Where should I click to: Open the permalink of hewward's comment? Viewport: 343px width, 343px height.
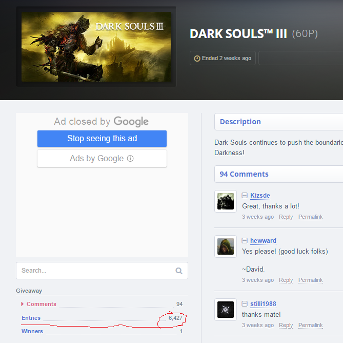(310, 280)
